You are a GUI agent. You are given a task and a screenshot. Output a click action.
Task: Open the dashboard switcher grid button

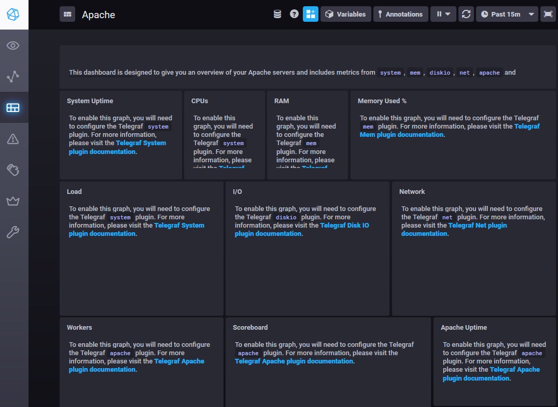[x=67, y=14]
